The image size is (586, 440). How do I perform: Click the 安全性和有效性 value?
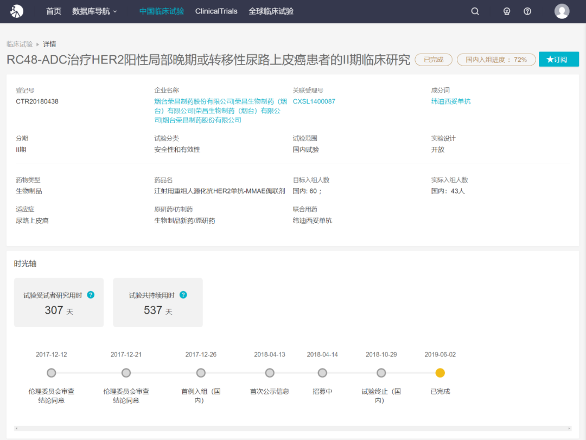coord(177,150)
